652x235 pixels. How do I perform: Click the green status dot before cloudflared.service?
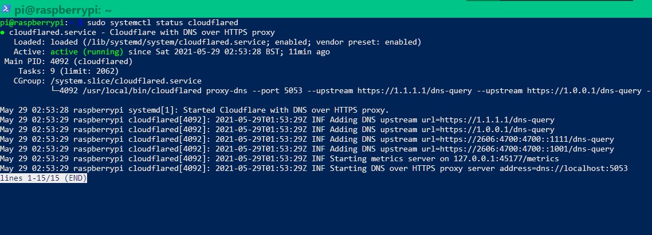click(2, 33)
